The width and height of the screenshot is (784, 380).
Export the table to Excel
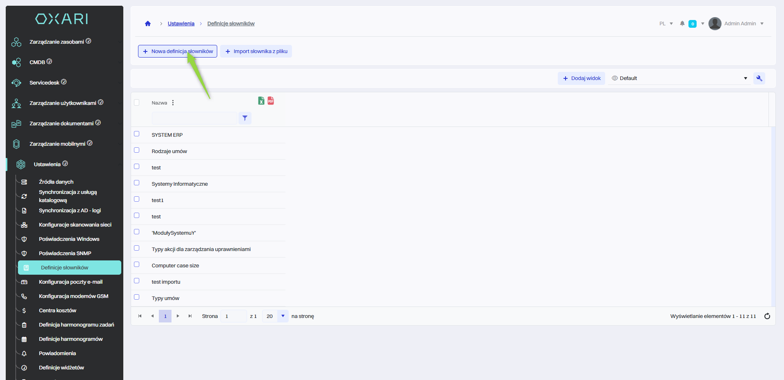pyautogui.click(x=261, y=100)
